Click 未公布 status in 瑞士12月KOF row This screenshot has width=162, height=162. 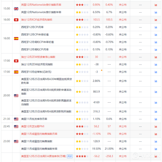click(123, 20)
